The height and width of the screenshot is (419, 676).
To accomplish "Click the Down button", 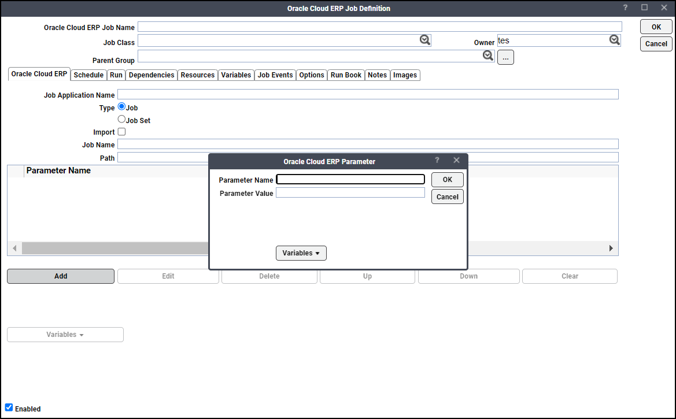I will 468,276.
